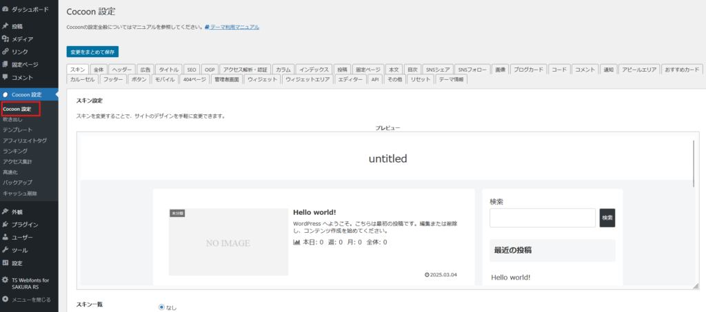Click the リンク chain icon
Screen dimensions: 706x312
(6, 52)
